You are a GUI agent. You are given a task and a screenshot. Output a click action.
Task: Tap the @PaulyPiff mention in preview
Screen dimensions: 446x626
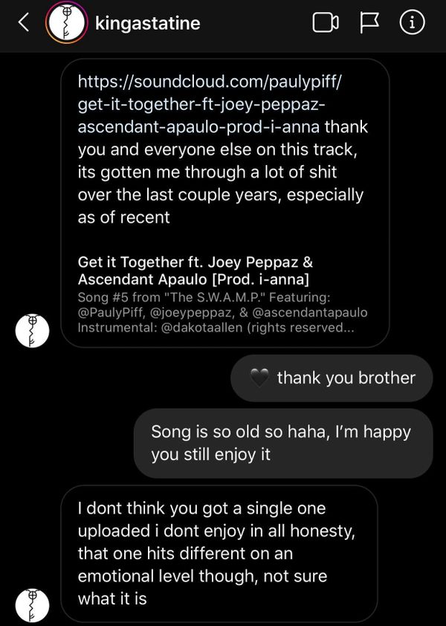coord(108,312)
